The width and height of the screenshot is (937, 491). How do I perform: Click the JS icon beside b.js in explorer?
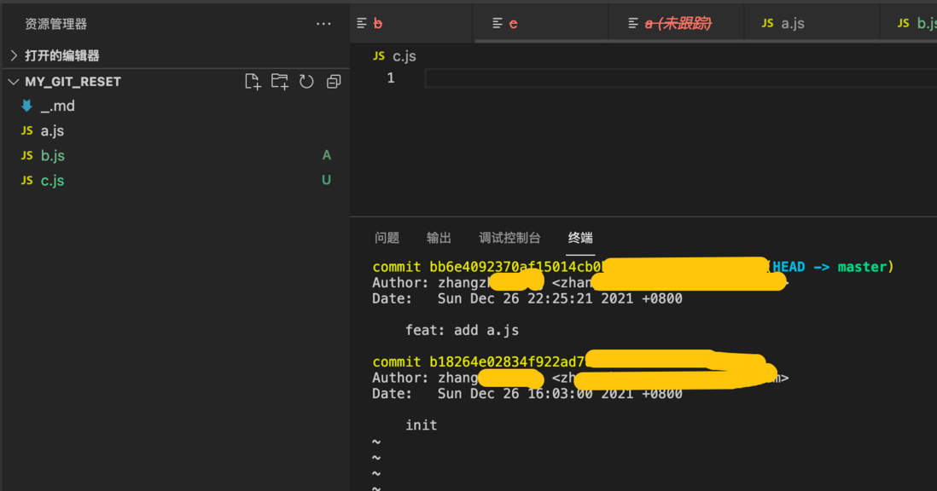pyautogui.click(x=27, y=156)
